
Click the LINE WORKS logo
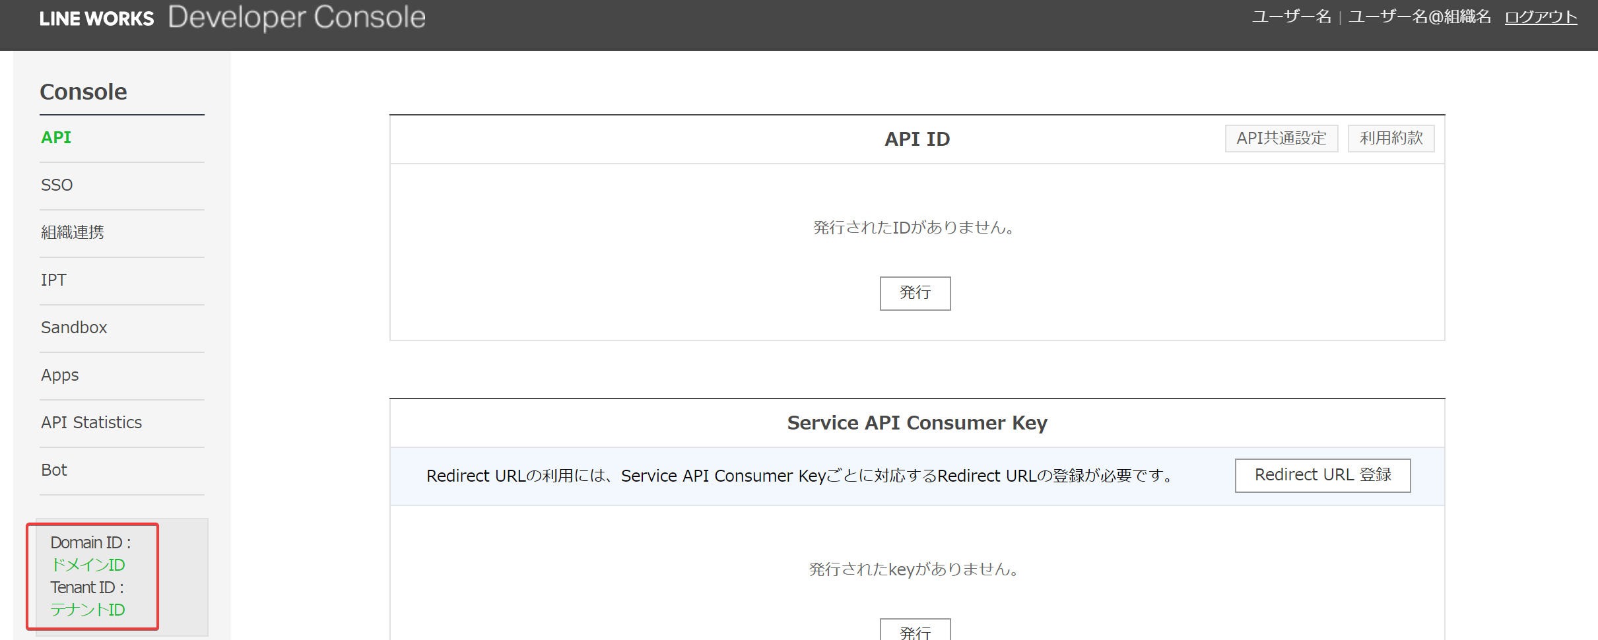click(x=96, y=18)
